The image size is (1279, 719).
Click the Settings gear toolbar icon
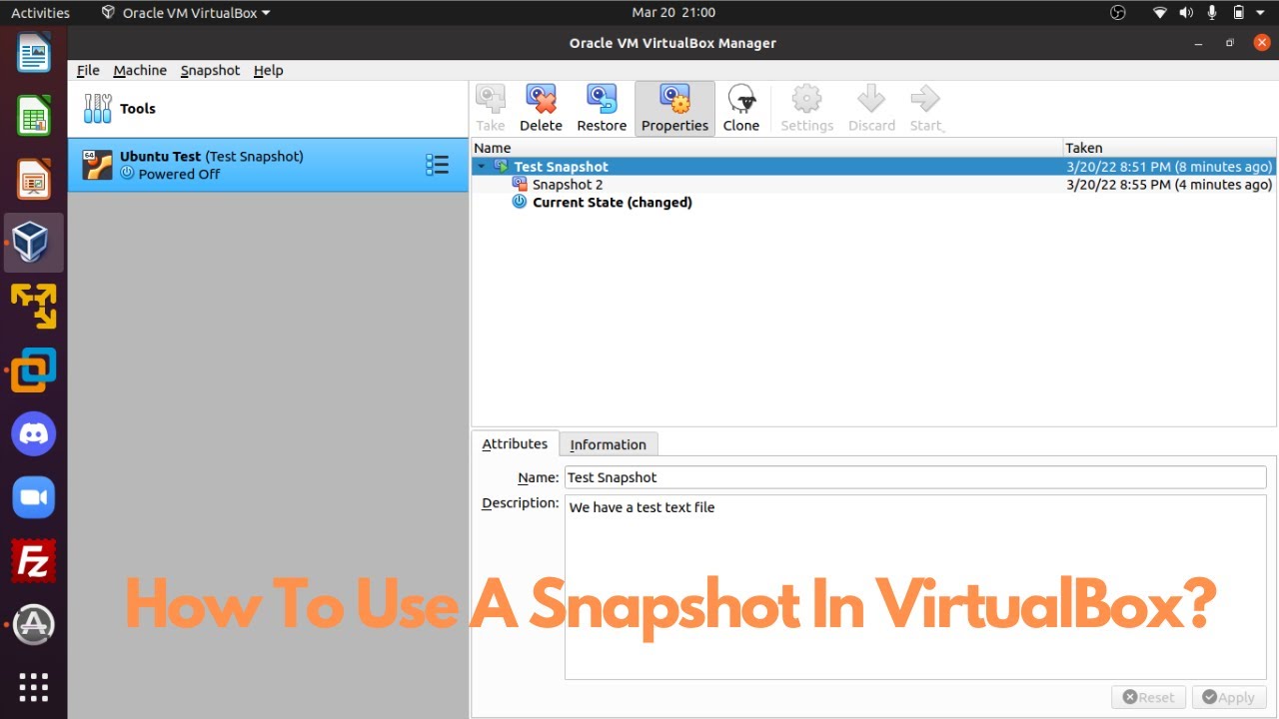(806, 100)
